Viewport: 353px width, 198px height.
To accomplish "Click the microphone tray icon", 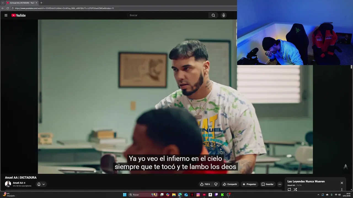I will pos(331,195).
